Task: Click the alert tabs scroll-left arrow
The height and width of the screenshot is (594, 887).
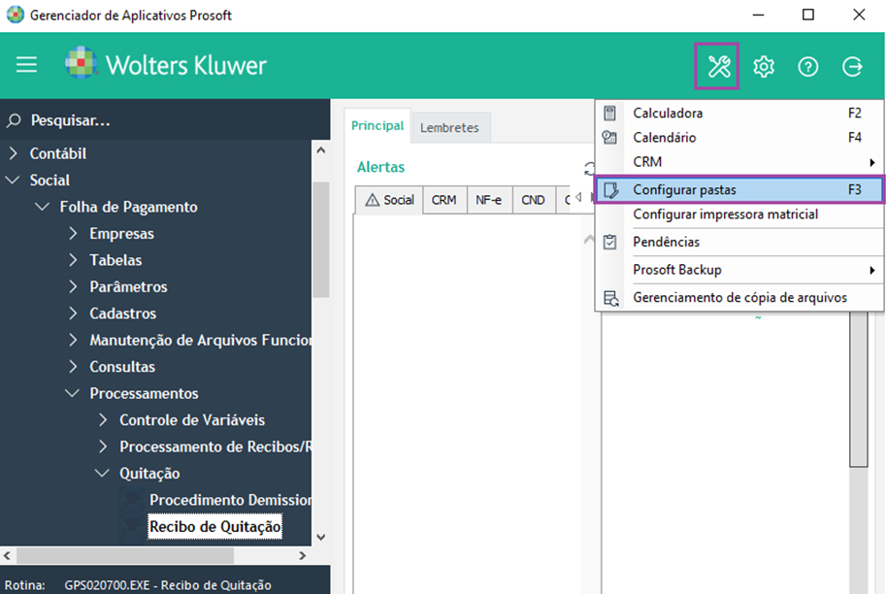Action: [578, 197]
